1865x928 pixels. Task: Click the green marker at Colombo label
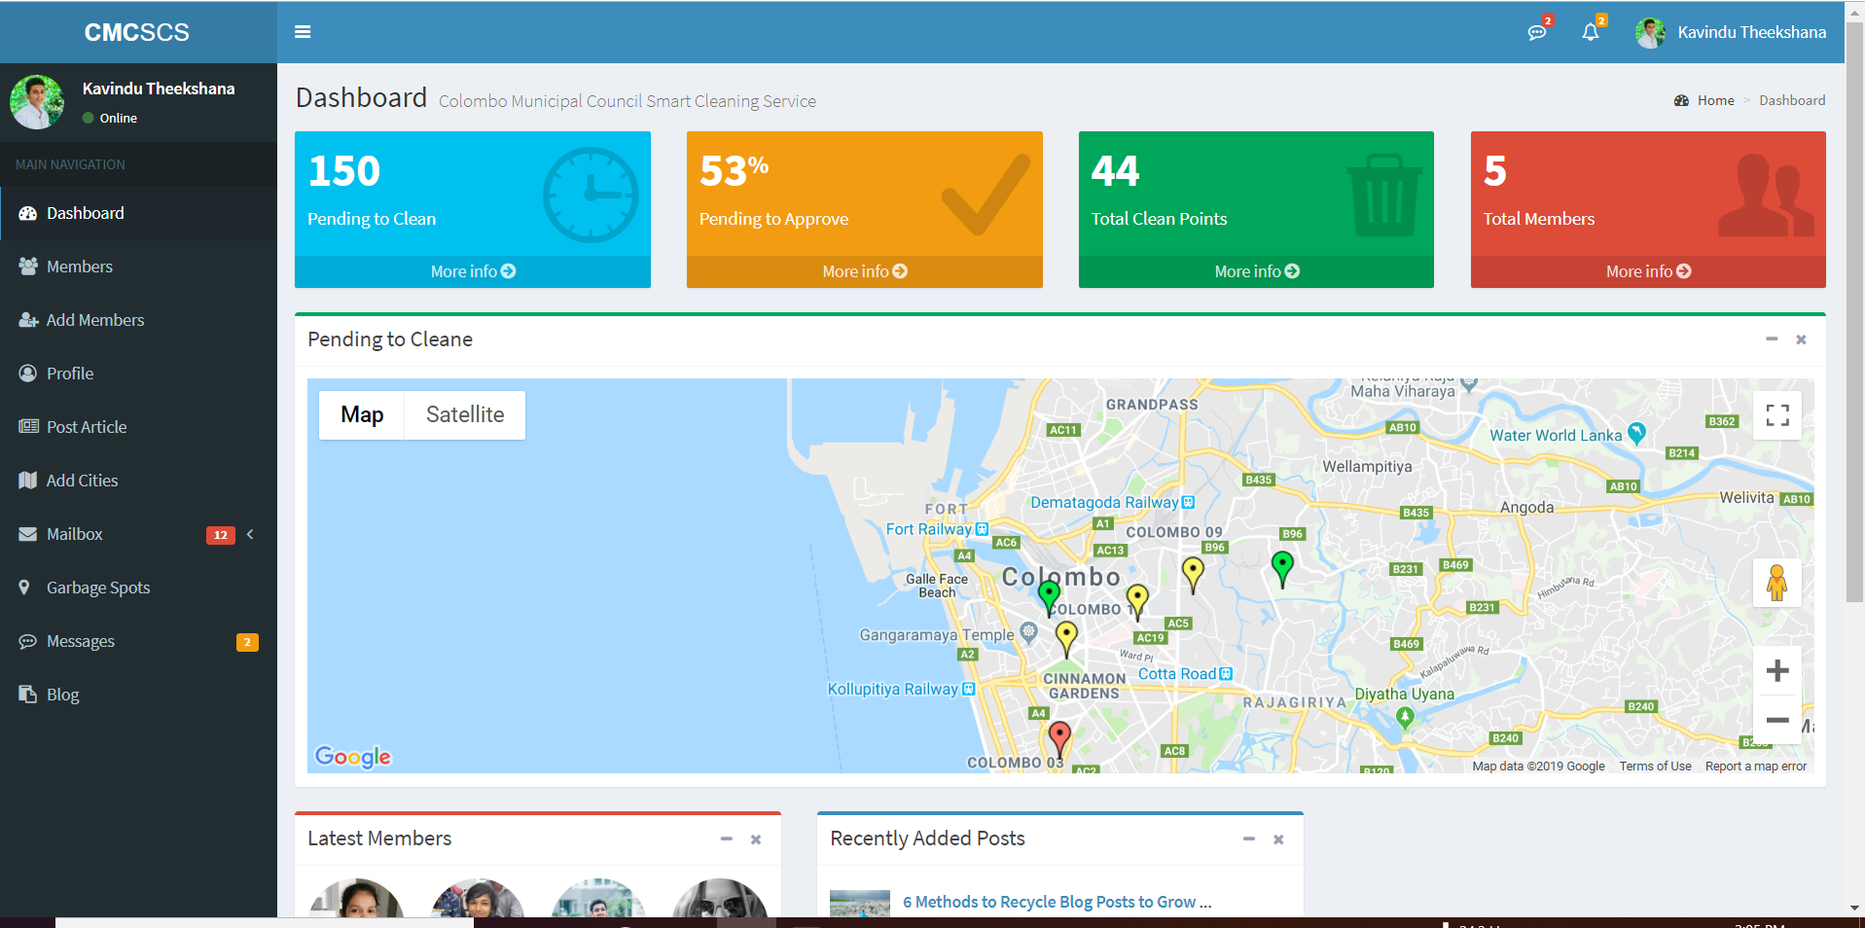coord(1049,597)
